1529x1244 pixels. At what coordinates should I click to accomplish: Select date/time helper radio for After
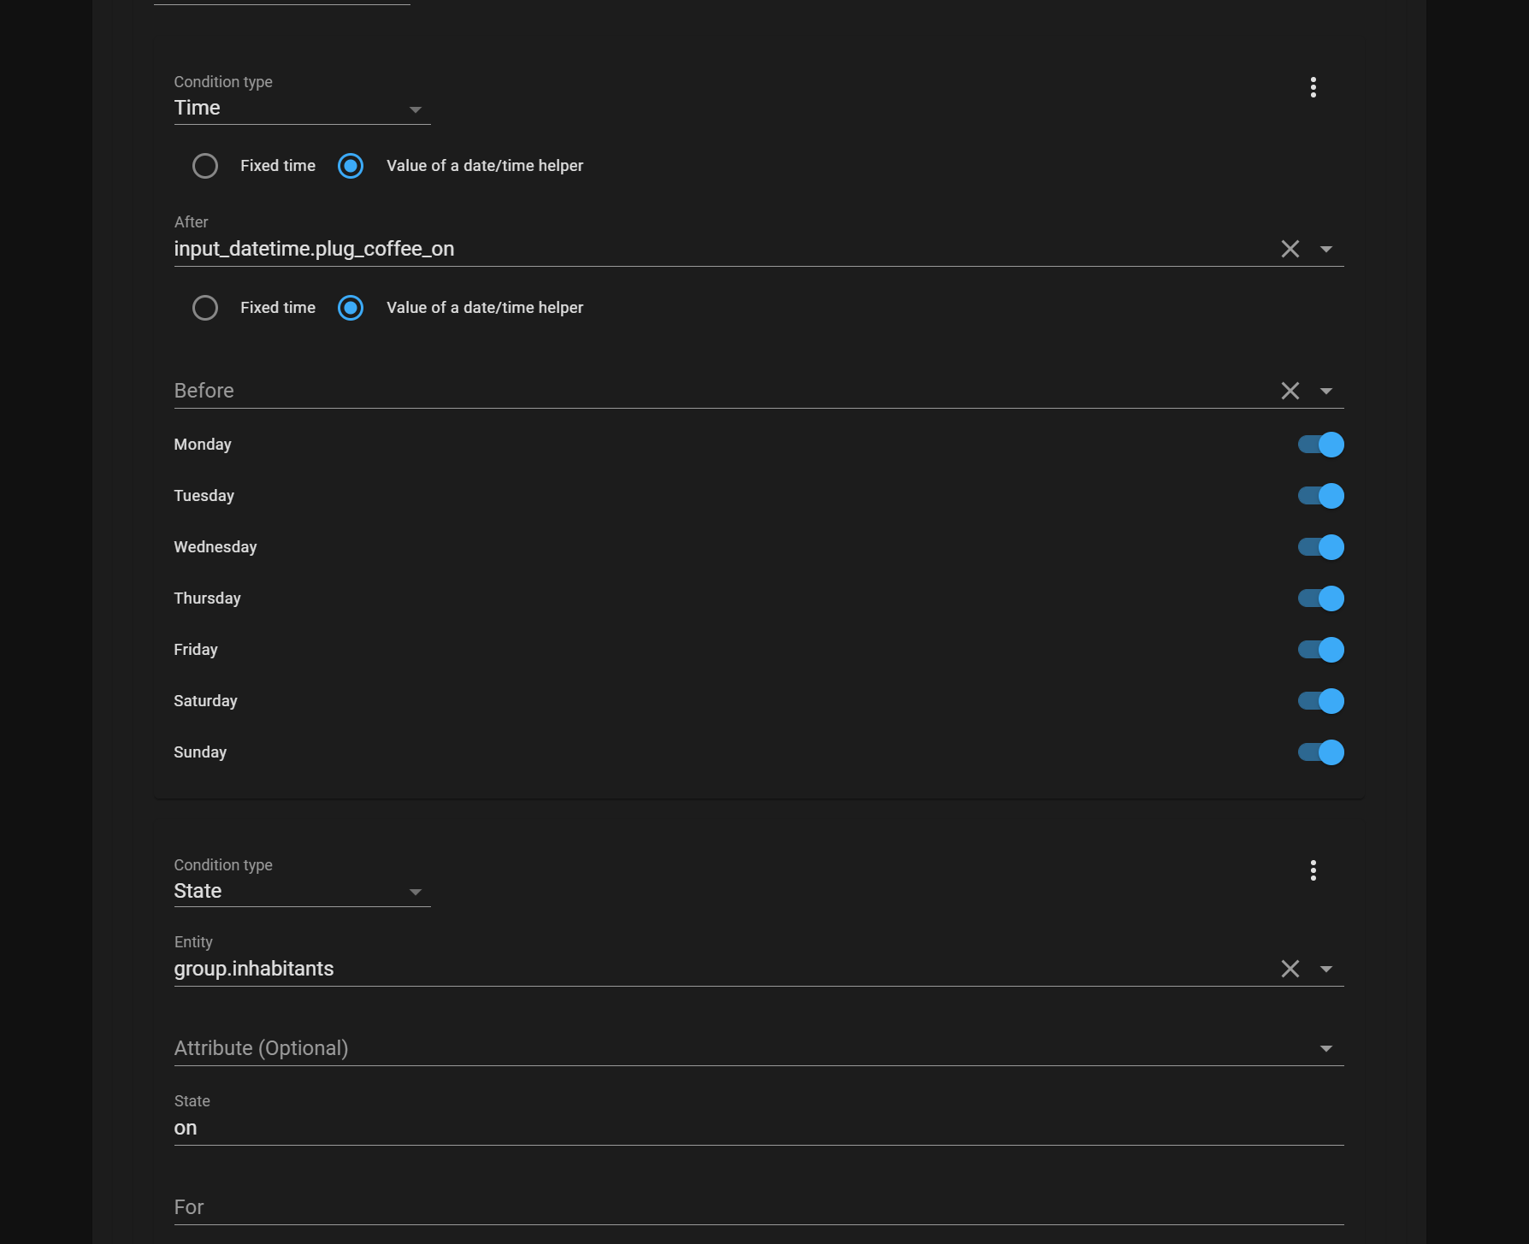coord(351,166)
